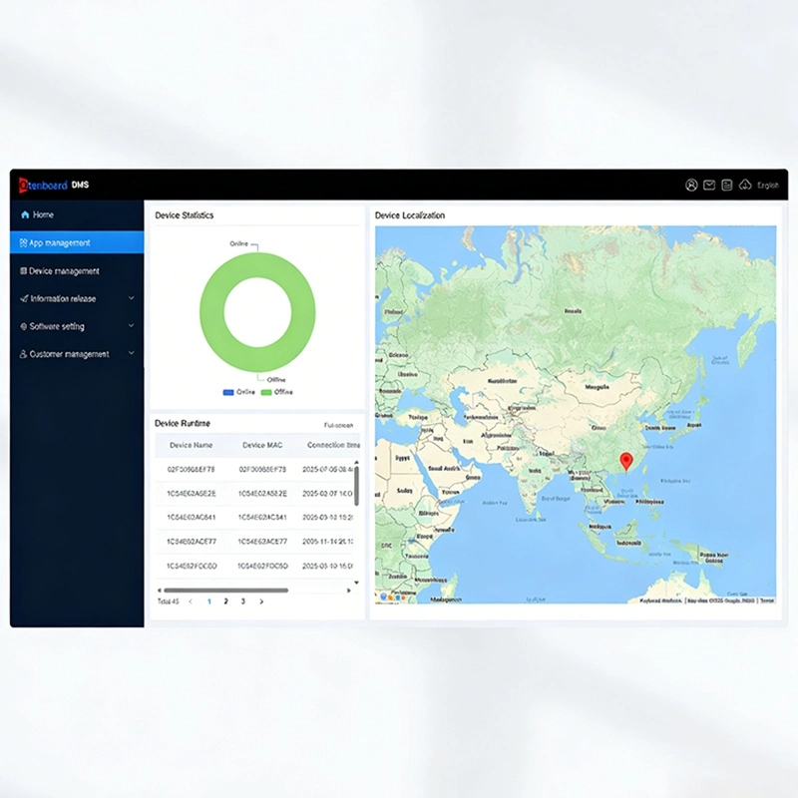Go to page 2 of Device Runtime
Image resolution: width=798 pixels, height=798 pixels.
click(x=224, y=602)
